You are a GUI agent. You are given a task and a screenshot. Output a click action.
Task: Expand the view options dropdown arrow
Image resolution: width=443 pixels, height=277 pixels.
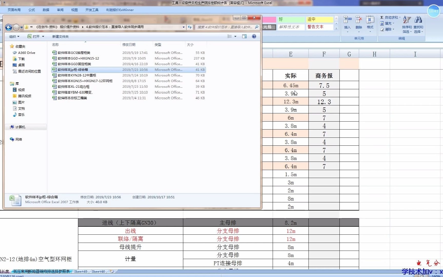coord(235,36)
